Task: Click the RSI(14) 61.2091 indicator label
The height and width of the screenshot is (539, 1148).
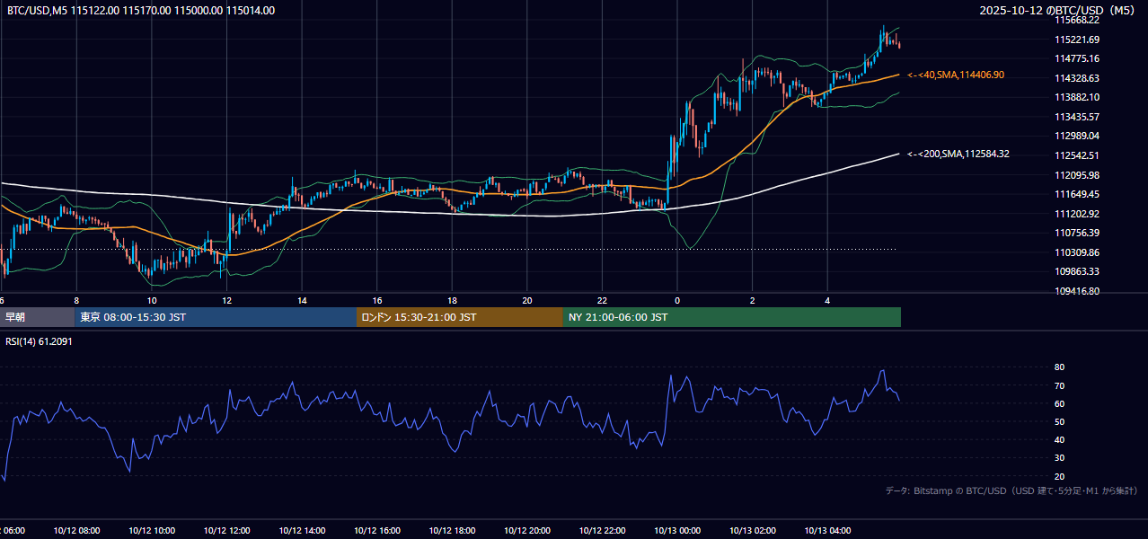Action: pos(40,341)
